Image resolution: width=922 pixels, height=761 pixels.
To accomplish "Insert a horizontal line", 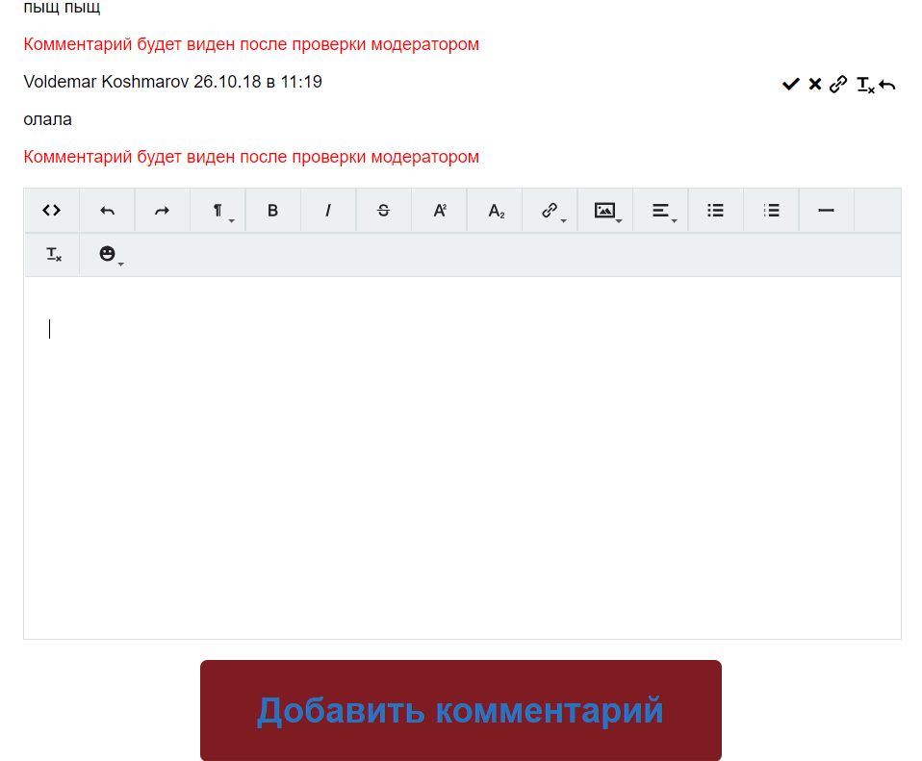I will tap(826, 211).
